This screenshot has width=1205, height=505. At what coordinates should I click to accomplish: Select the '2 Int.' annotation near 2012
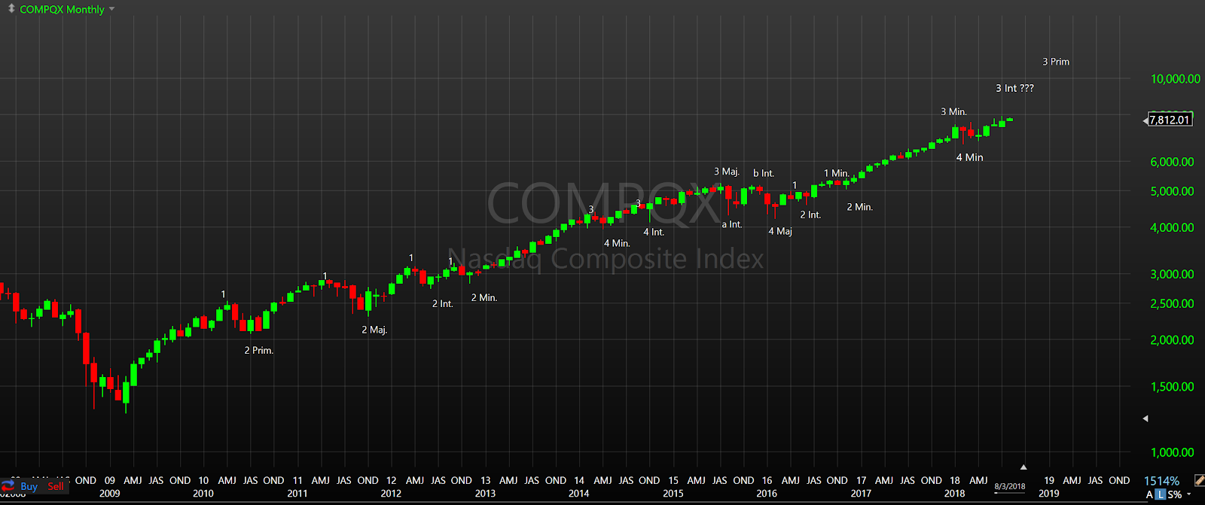tap(442, 303)
